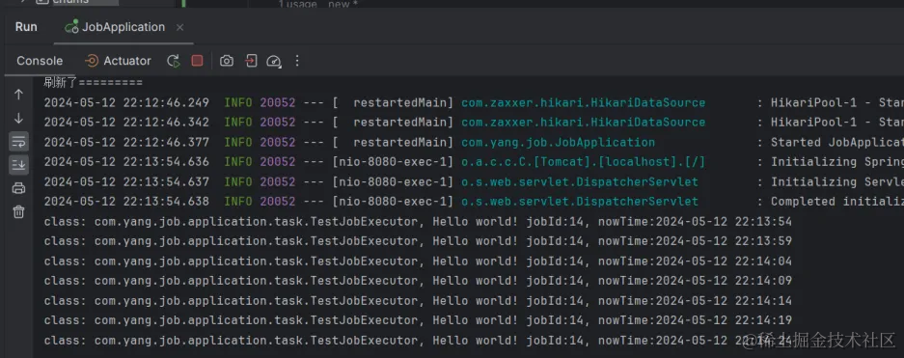Open the profiler gauge icon
The height and width of the screenshot is (358, 904).
point(274,61)
